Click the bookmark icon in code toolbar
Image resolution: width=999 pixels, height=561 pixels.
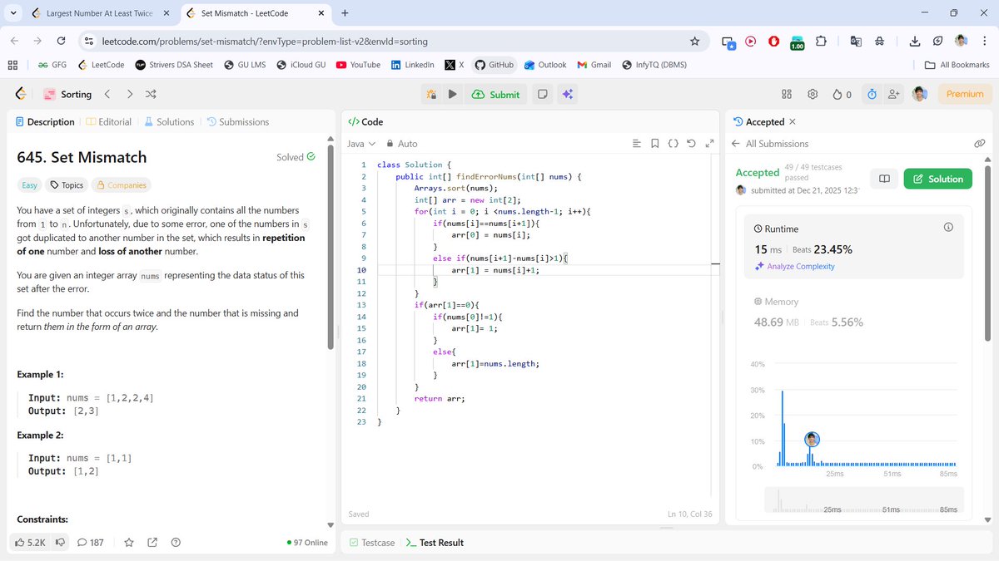tap(654, 144)
